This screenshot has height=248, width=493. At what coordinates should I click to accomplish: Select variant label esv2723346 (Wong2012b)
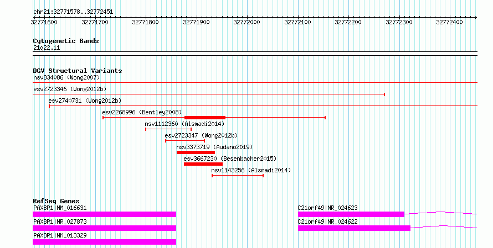[x=70, y=89]
